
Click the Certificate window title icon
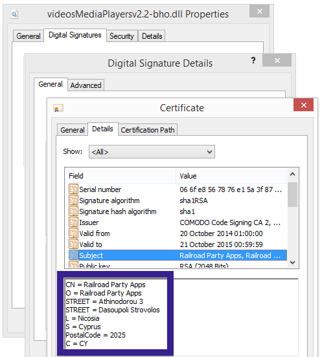(x=58, y=108)
